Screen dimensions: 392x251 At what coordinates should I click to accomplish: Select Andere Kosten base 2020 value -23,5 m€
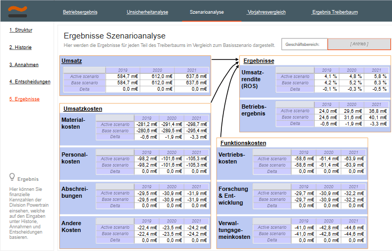172,234
